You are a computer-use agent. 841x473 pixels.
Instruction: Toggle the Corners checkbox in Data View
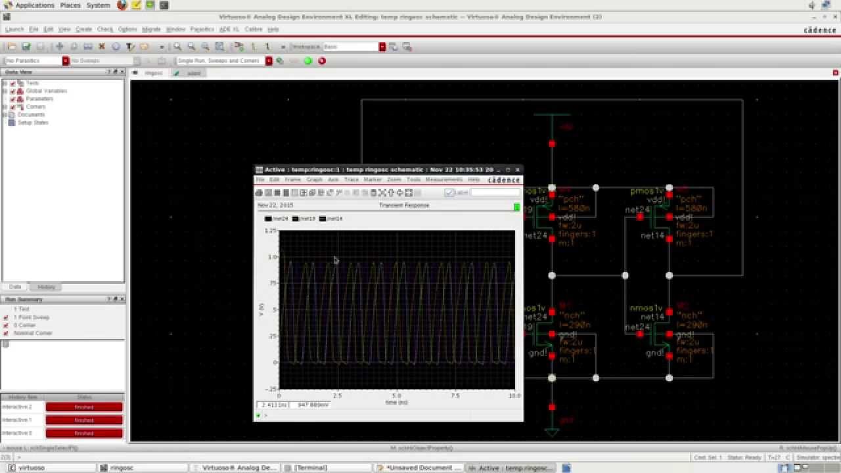(12, 107)
